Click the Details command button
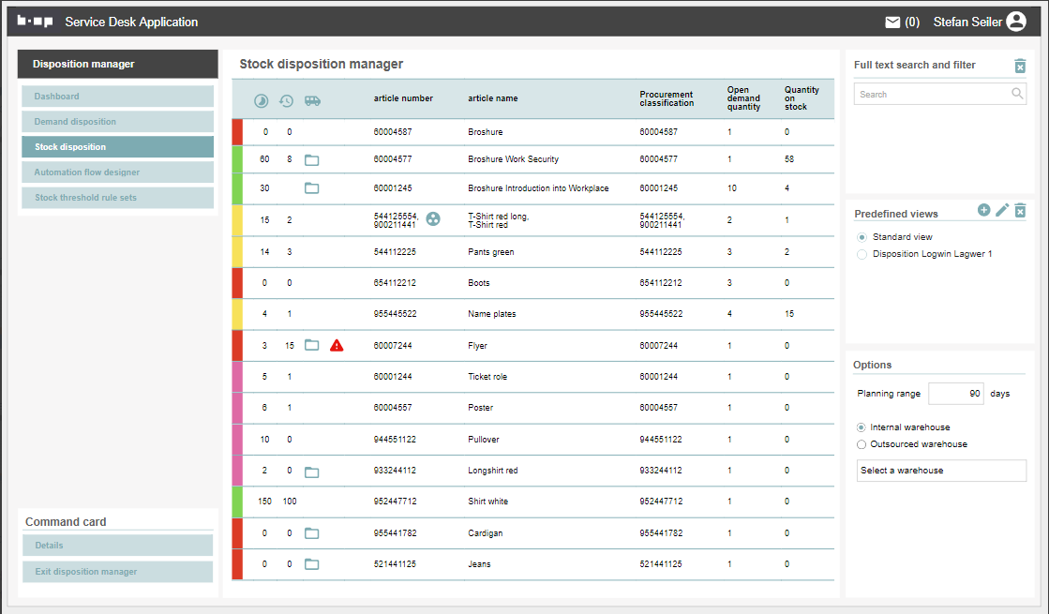Image resolution: width=1049 pixels, height=614 pixels. pyautogui.click(x=118, y=546)
